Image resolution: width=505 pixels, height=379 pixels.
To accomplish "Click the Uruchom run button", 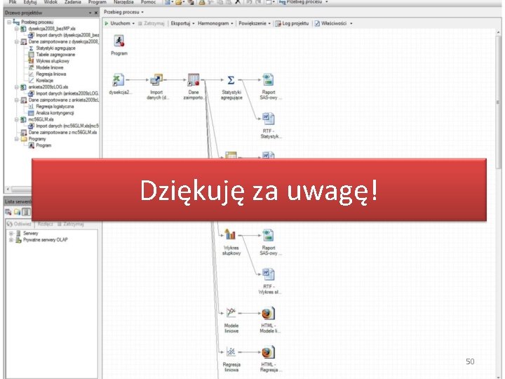I will point(119,23).
